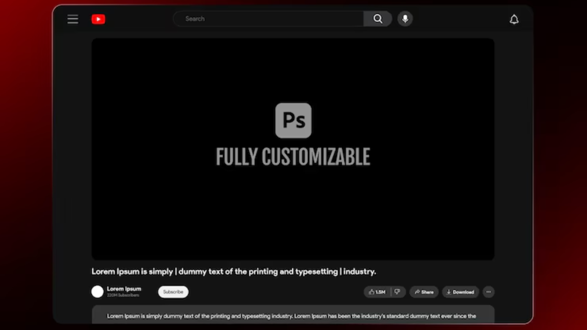This screenshot has width=587, height=330.
Task: Open the notifications bell
Action: click(514, 19)
